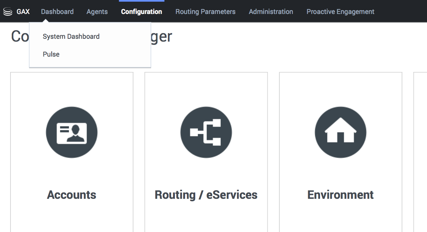Image resolution: width=427 pixels, height=232 pixels.
Task: Click the GAX brand text
Action: [23, 12]
